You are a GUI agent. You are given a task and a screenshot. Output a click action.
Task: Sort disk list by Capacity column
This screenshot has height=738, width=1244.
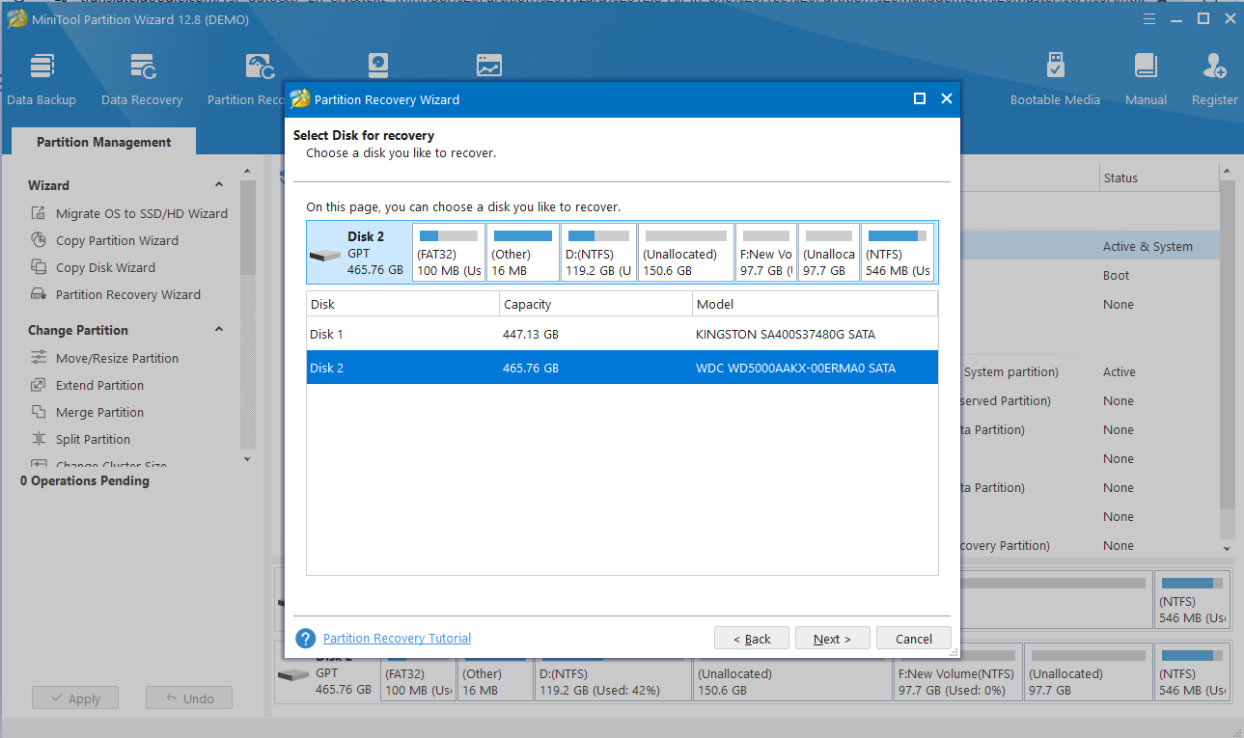tap(596, 304)
